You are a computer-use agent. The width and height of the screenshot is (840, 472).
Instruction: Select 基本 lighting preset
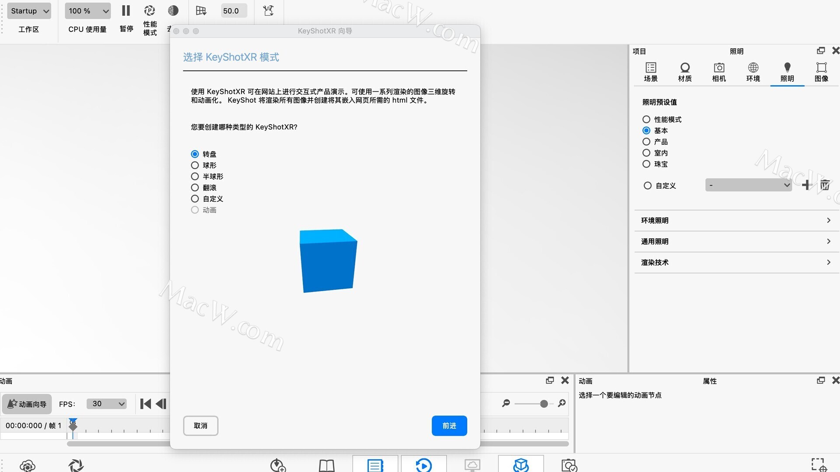click(646, 131)
